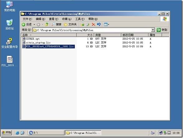183x138 pixels.
Task: Go up one folder level icon
Action: pos(47,24)
